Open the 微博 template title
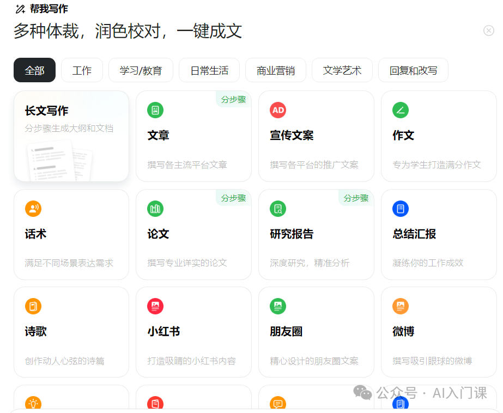503x413 pixels. [x=403, y=331]
